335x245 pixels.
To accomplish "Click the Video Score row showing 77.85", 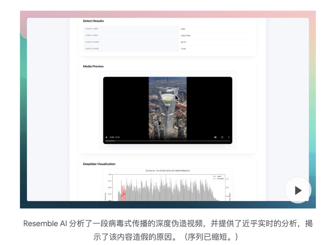I will click(183, 49).
